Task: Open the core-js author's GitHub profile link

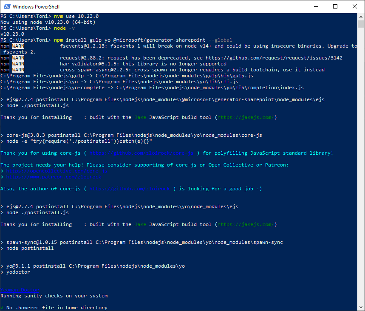Action: pos(130,189)
